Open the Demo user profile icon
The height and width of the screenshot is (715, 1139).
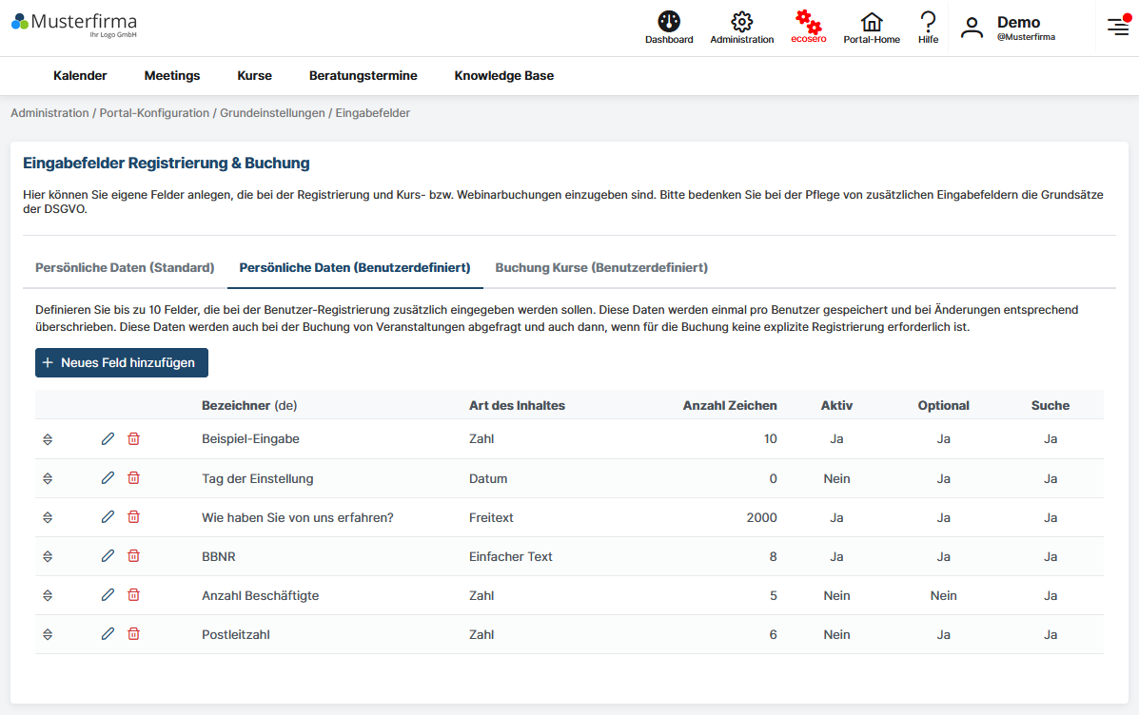click(x=972, y=28)
